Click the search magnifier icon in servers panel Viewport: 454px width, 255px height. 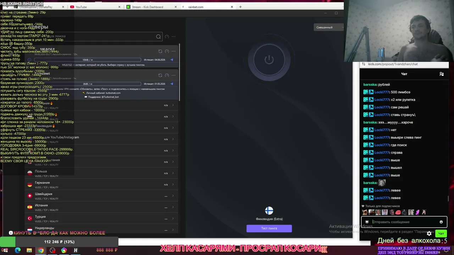[159, 36]
